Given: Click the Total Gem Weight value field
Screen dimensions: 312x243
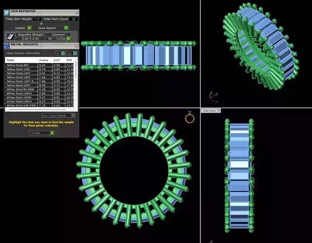Looking at the screenshot, I should (x=37, y=19).
